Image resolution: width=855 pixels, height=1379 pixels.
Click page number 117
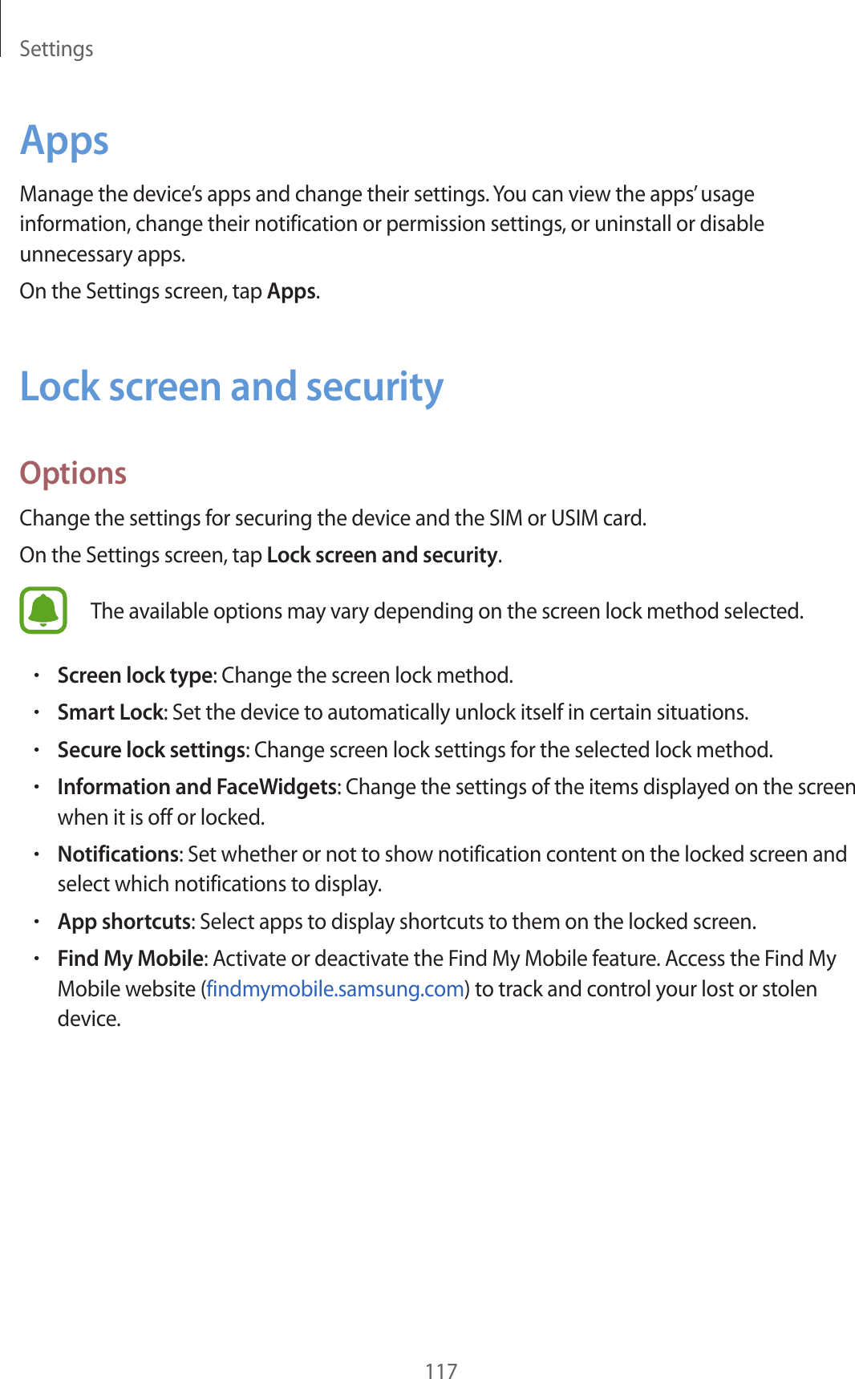(440, 1370)
